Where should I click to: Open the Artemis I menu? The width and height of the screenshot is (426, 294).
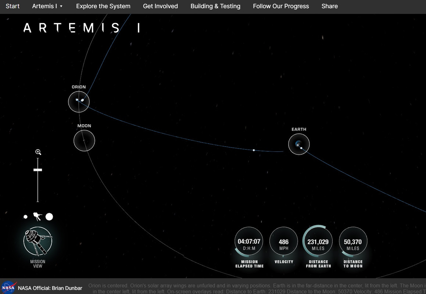44,6
